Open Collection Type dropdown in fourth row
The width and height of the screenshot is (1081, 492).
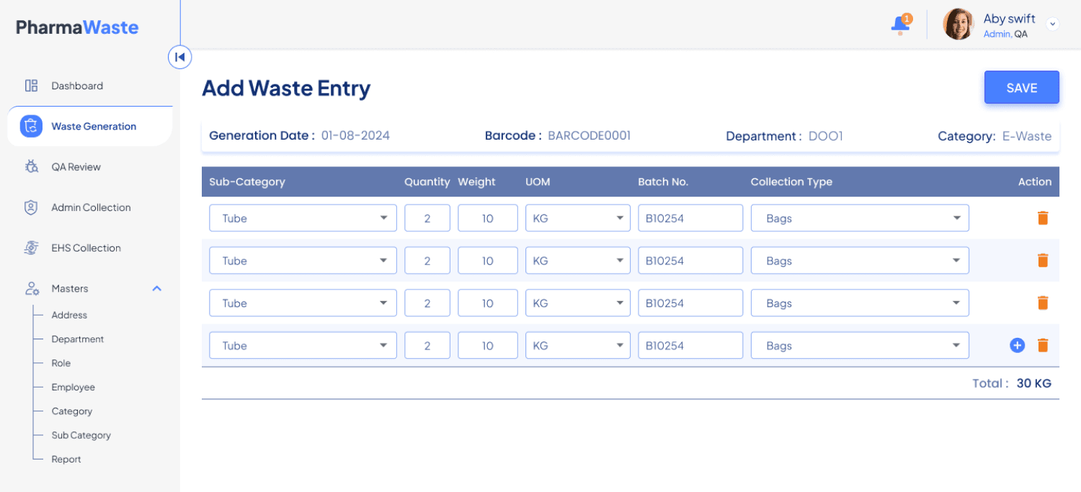(x=860, y=346)
